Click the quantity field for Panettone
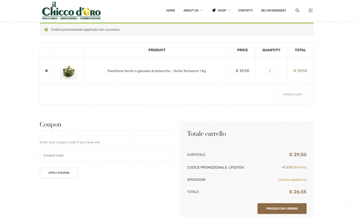This screenshot has width=356, height=217. (271, 71)
